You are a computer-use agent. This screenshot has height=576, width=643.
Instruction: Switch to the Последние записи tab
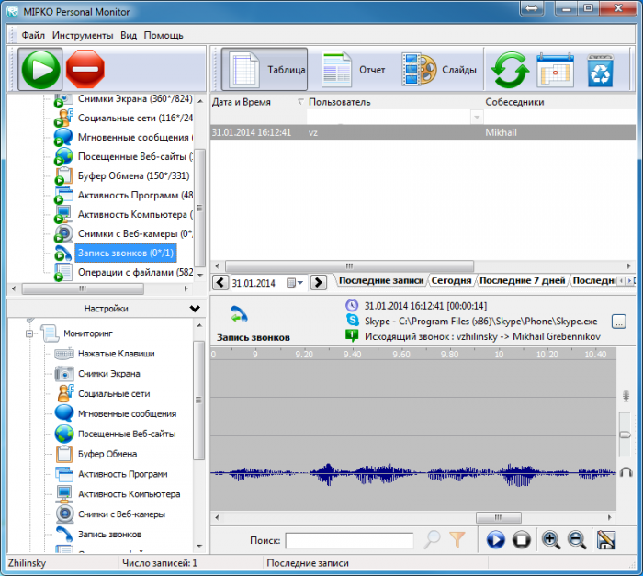381,280
